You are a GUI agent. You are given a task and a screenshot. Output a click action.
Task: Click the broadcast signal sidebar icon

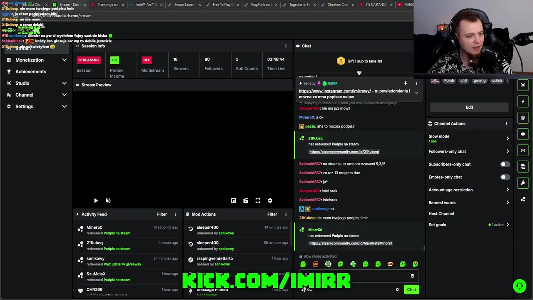click(523, 150)
